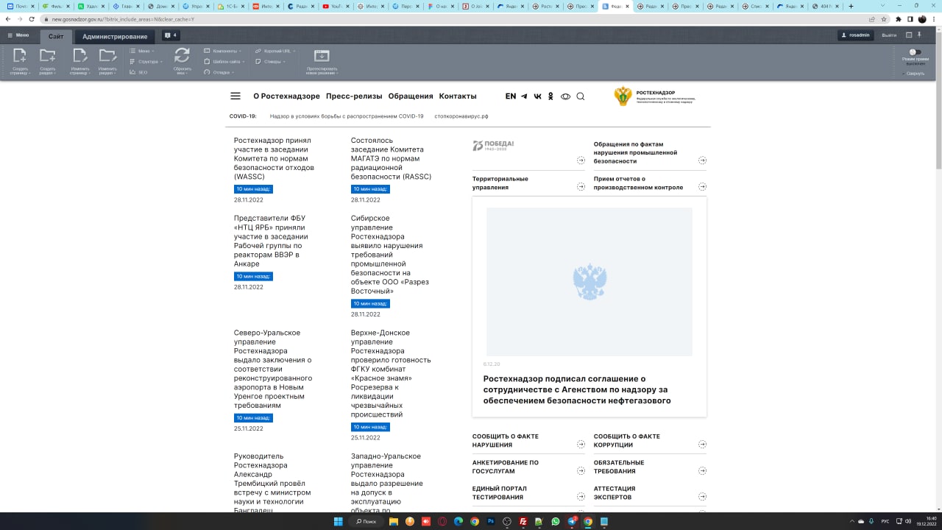Click the Create section folder icon

[47, 56]
